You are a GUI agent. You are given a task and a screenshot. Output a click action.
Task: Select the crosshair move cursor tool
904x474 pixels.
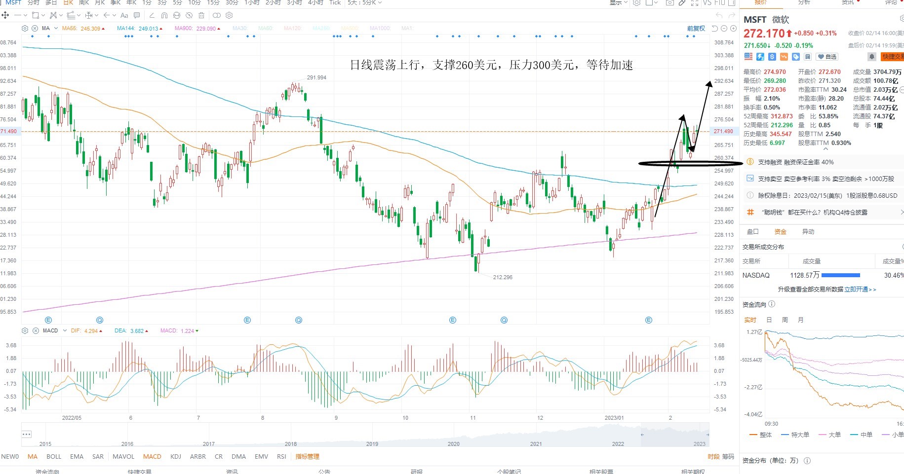pyautogui.click(x=5, y=15)
